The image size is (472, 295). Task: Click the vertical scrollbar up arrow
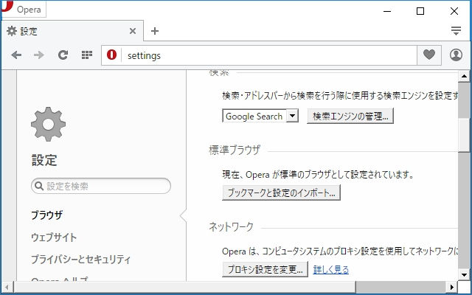click(x=464, y=76)
